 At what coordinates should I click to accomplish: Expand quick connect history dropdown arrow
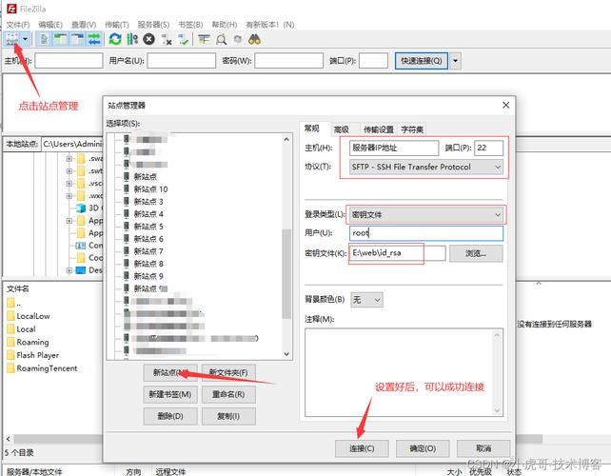(455, 61)
